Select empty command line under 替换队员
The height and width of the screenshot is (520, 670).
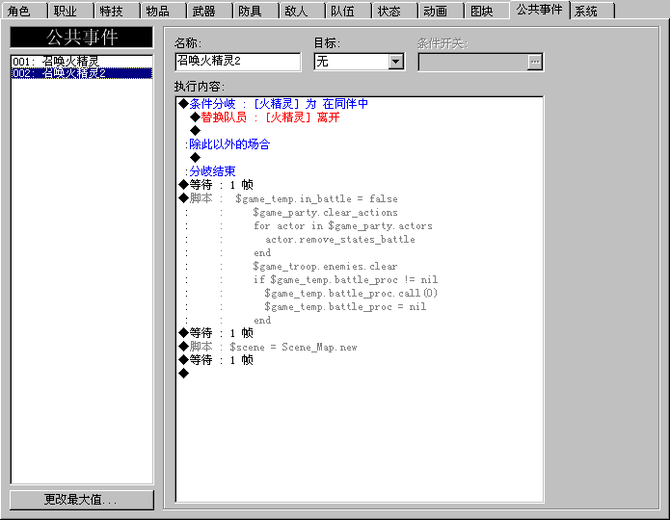click(x=359, y=131)
